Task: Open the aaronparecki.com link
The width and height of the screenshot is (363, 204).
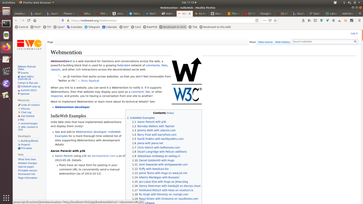Action: tap(104, 156)
